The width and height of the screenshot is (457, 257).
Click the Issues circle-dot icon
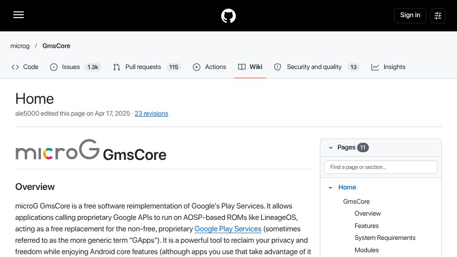[54, 67]
